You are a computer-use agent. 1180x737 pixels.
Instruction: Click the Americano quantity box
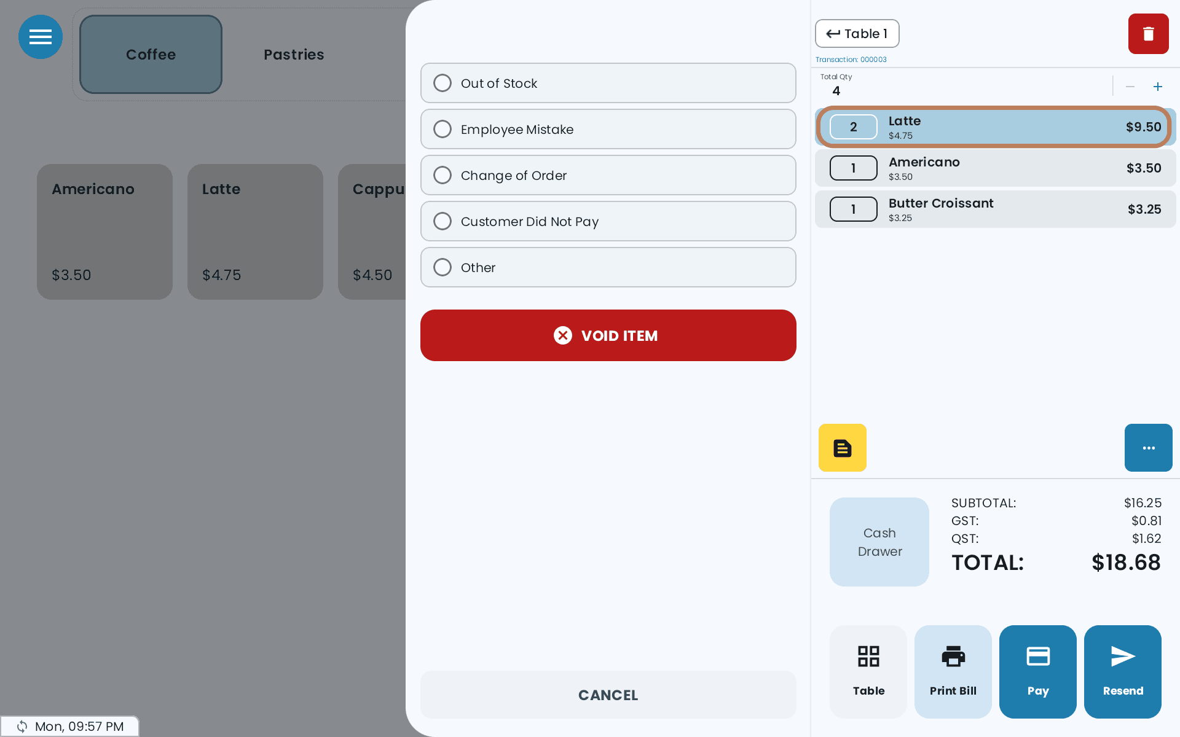tap(854, 168)
